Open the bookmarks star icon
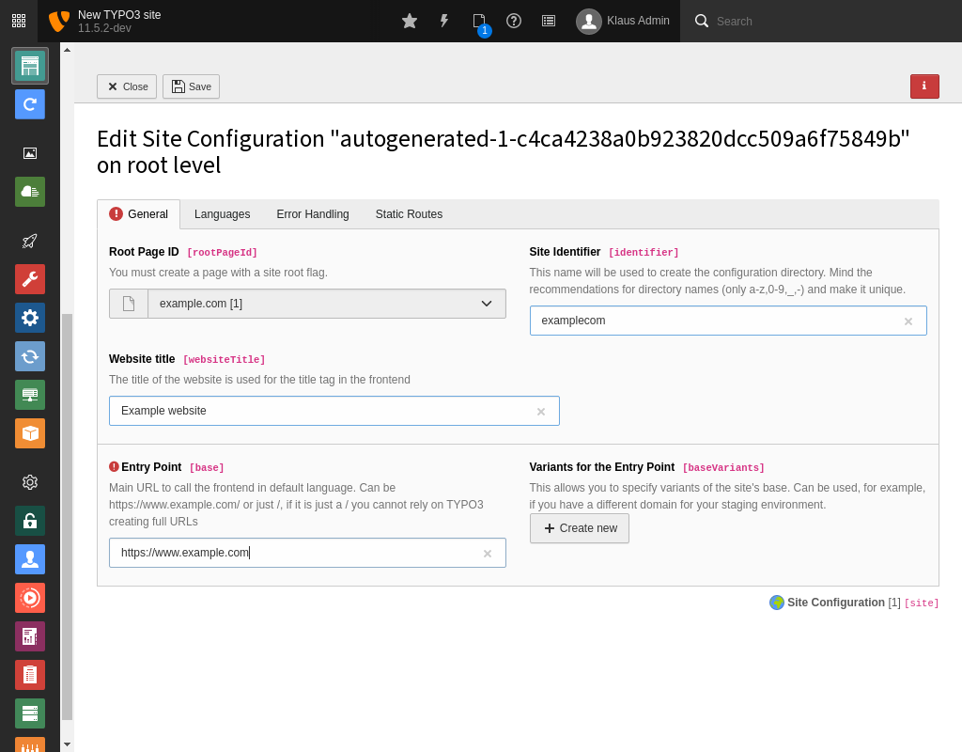 point(410,21)
